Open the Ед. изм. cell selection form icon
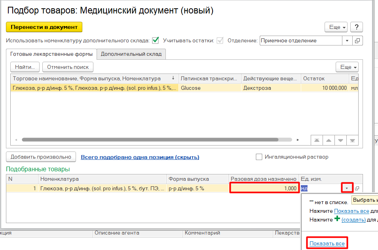378x250 pixels. [x=357, y=188]
